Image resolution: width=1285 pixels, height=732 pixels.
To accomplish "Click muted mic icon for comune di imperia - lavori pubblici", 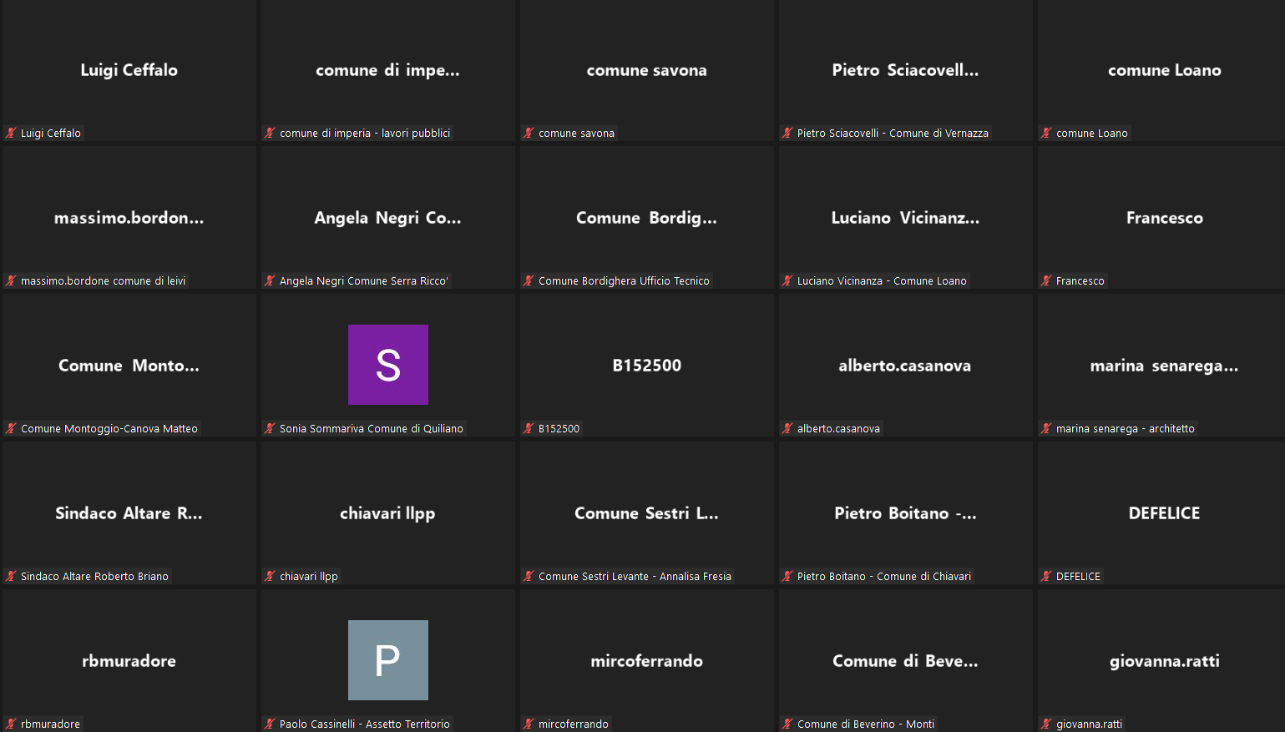I will (270, 133).
